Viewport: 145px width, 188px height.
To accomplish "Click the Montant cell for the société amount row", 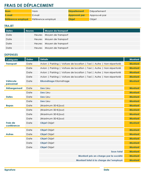I will (x=132, y=156).
